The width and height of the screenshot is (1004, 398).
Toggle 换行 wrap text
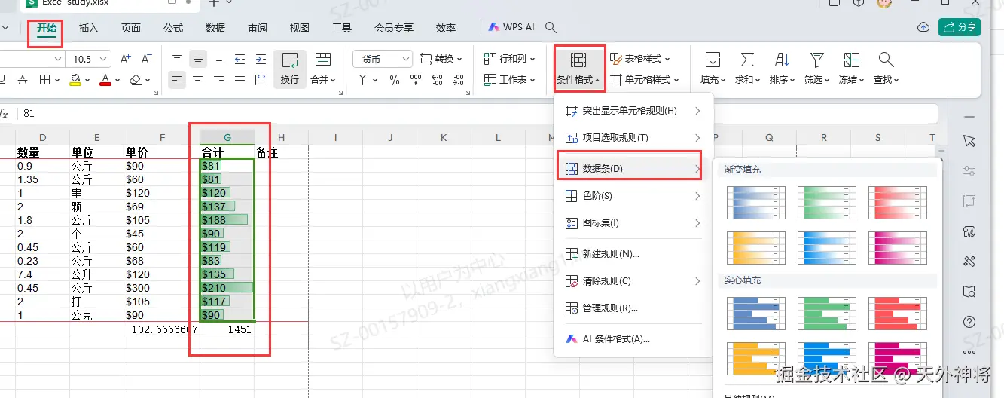click(290, 69)
